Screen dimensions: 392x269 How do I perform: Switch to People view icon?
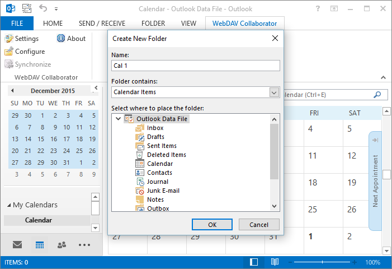click(62, 245)
